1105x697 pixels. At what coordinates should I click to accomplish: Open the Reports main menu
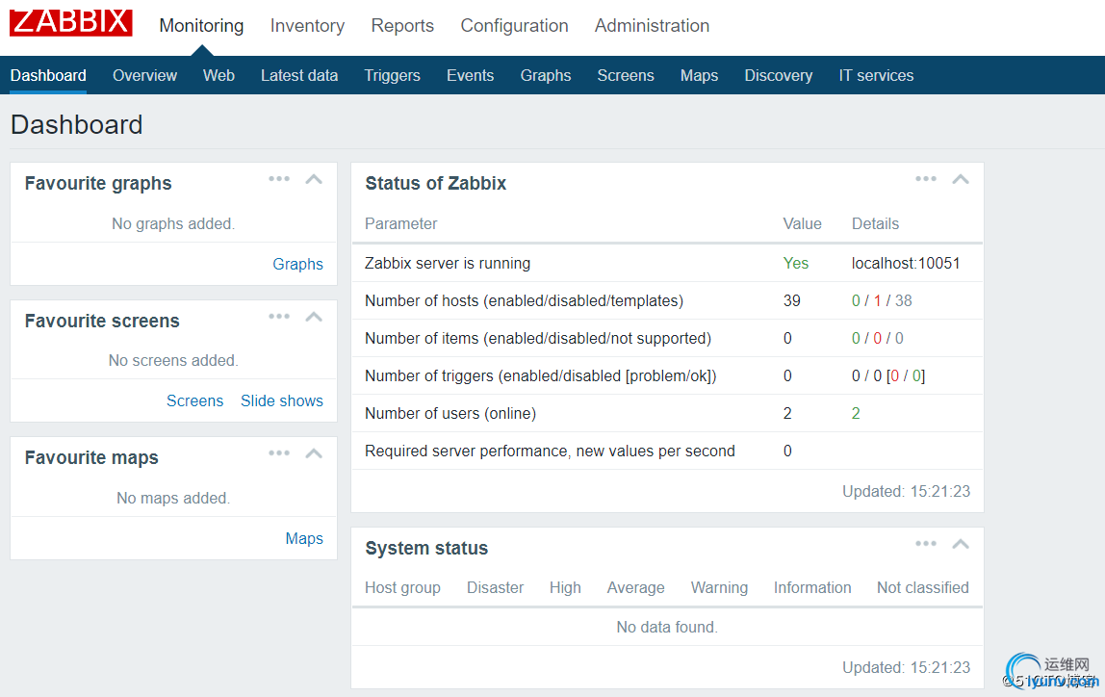tap(402, 26)
